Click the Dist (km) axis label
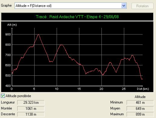The width and height of the screenshot is (156, 118). point(143,89)
